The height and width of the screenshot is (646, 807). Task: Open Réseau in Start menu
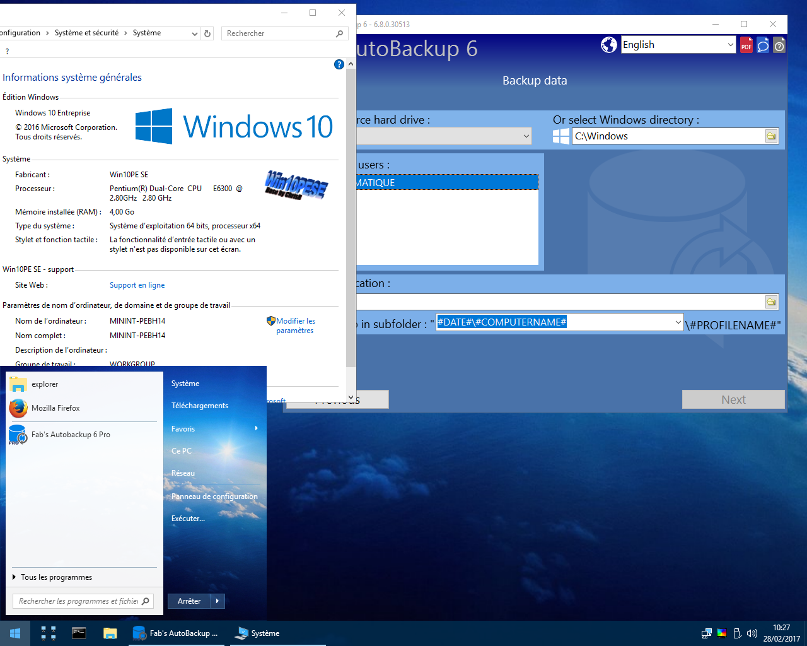(x=183, y=473)
